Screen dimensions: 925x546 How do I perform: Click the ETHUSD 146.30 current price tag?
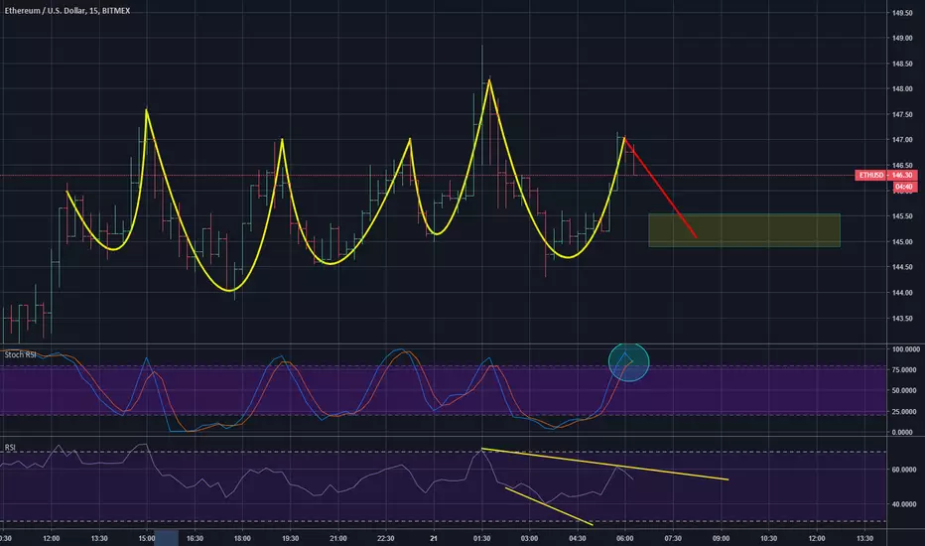pyautogui.click(x=886, y=176)
